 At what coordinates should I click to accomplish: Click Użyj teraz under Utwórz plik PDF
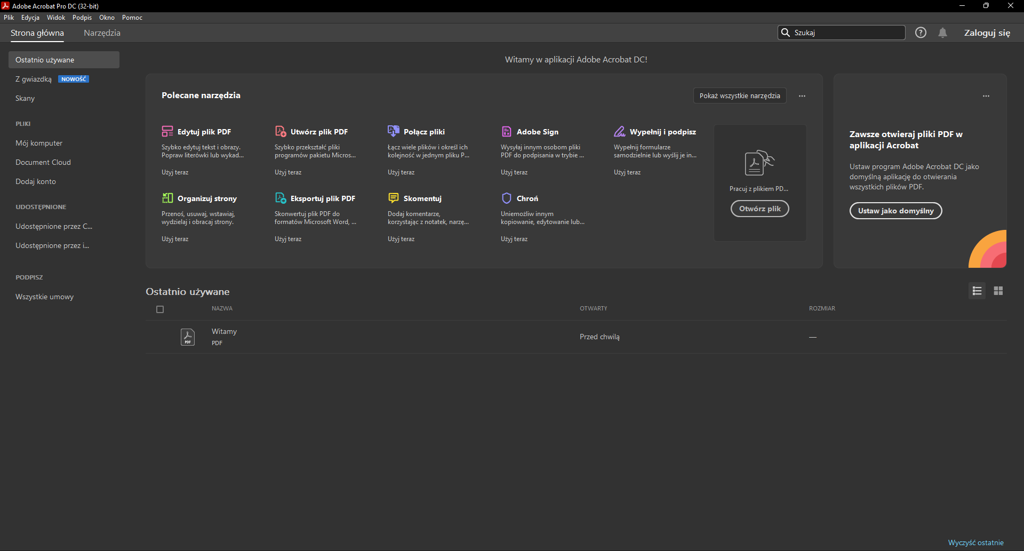[x=288, y=172]
